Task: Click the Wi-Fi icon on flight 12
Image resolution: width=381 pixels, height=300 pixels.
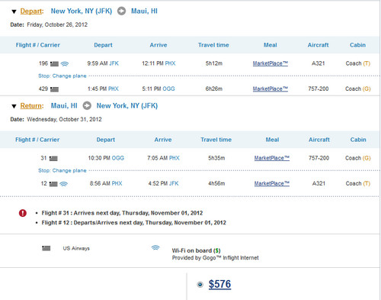Action: 64,184
